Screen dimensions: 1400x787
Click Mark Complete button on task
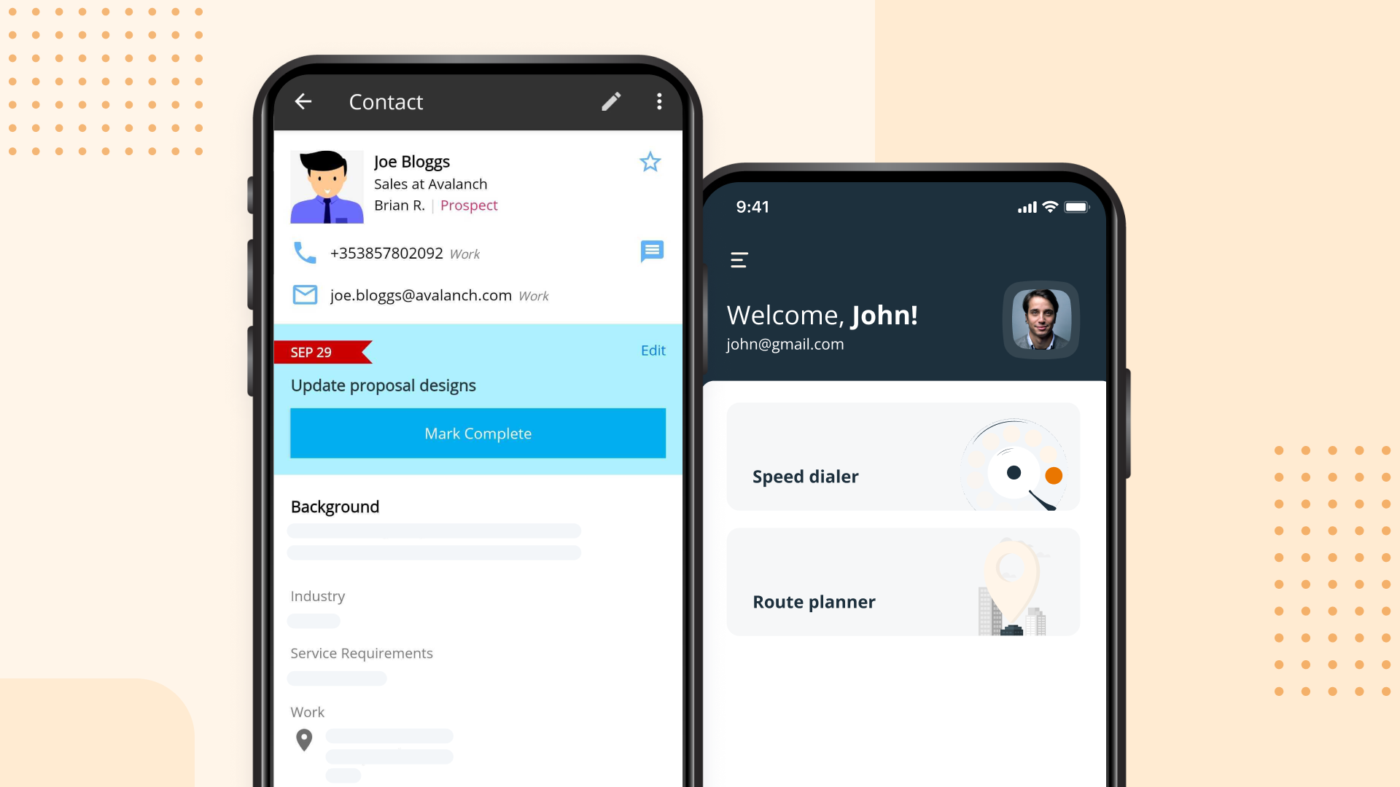(478, 432)
